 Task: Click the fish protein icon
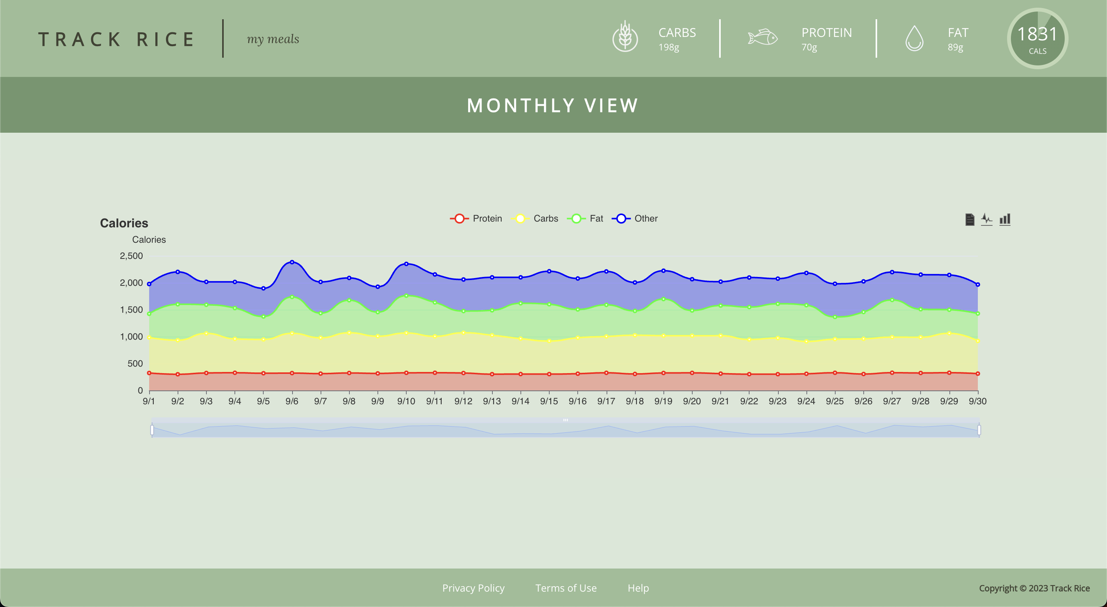762,37
